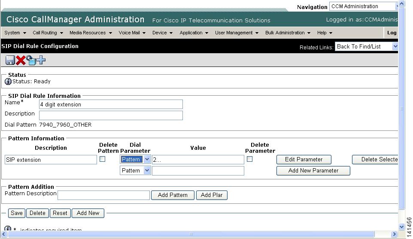Image resolution: width=413 pixels, height=239 pixels.
Task: Click the empty Description input field
Action: tap(111, 115)
